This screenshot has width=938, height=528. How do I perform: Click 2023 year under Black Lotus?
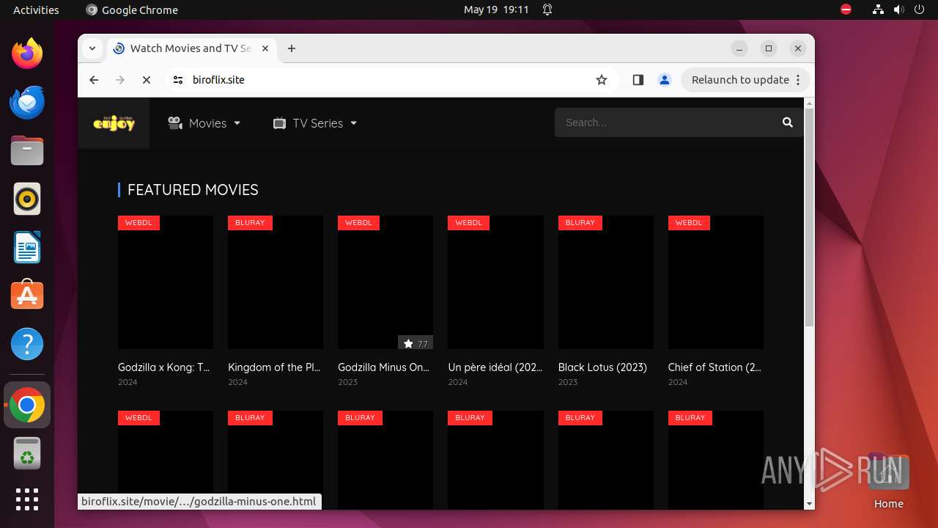[x=568, y=382]
